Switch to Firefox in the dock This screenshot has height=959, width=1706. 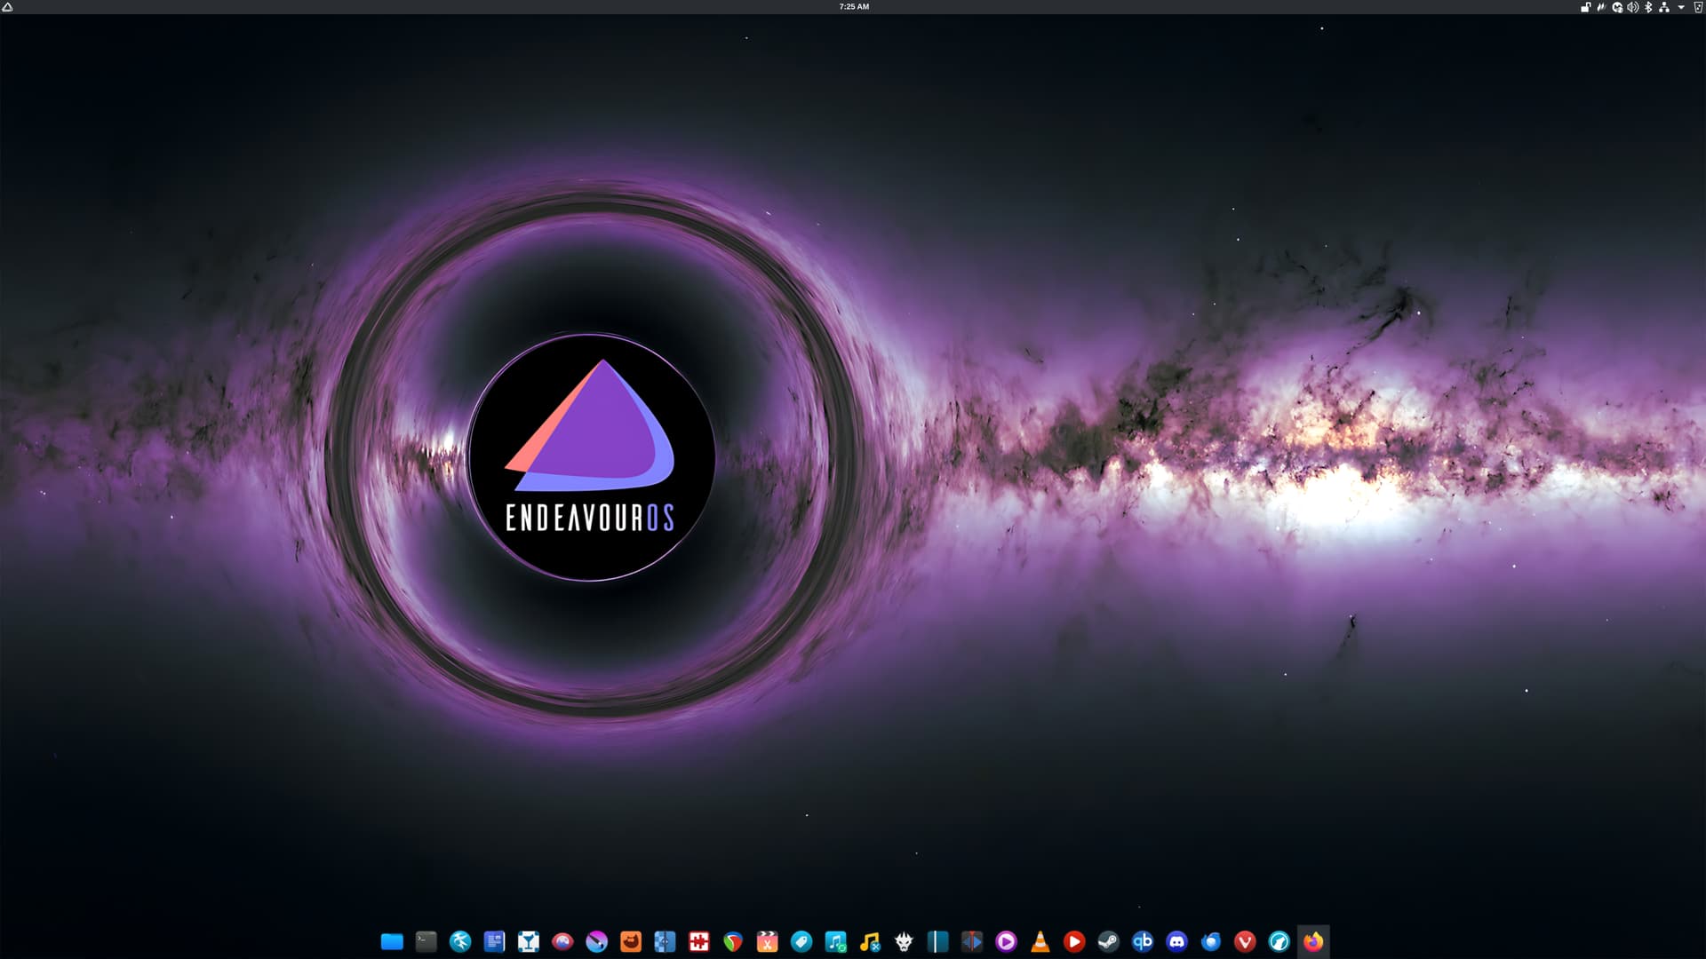(1313, 941)
